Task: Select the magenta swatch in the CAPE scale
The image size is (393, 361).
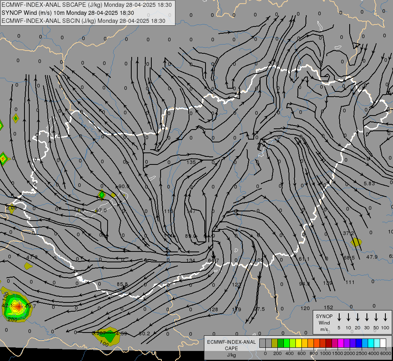Action: pyautogui.click(x=341, y=343)
